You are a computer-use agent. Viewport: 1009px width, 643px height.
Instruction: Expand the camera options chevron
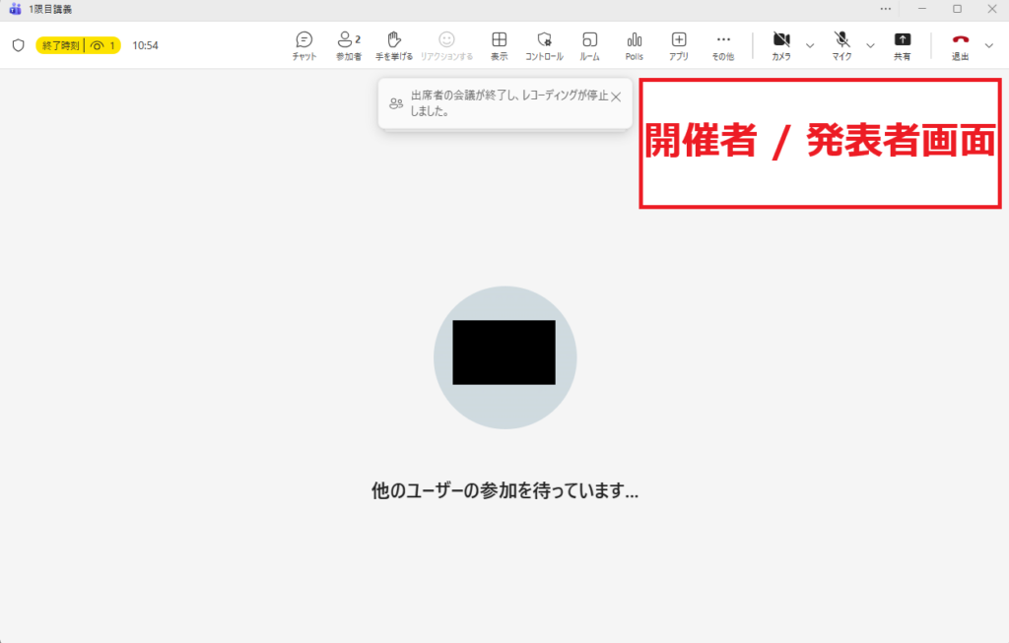pos(810,45)
